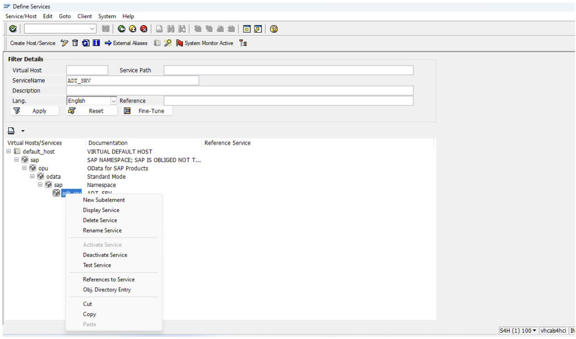Screen dimensions: 576x339
Task: Click the Find Next binoculars icon
Action: 182,29
